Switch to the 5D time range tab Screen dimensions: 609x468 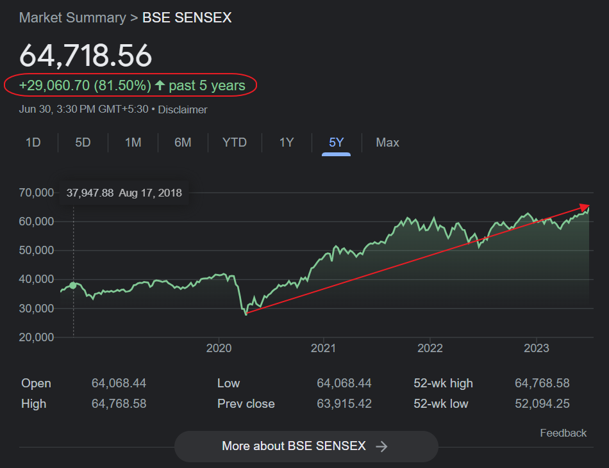point(83,142)
